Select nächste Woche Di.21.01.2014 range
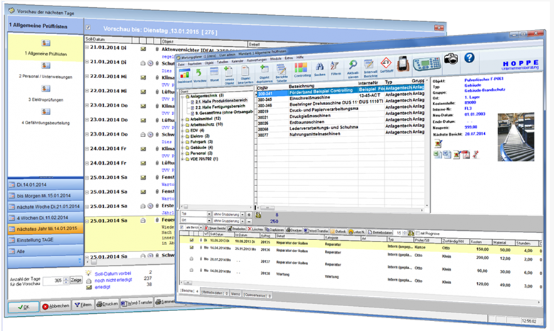This screenshot has height=331, width=554. (46, 207)
